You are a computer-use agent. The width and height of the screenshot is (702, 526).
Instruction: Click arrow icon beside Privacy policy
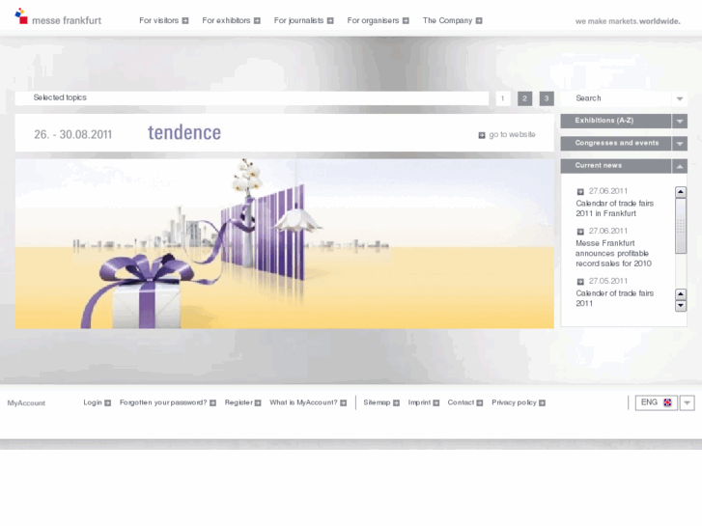(x=542, y=402)
